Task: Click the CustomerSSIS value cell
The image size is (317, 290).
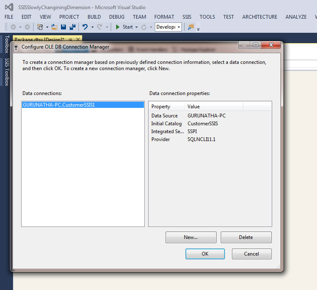Action: (202, 124)
